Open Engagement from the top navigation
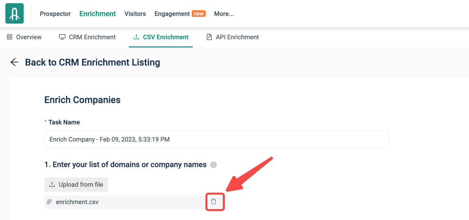The image size is (469, 220). [x=172, y=14]
